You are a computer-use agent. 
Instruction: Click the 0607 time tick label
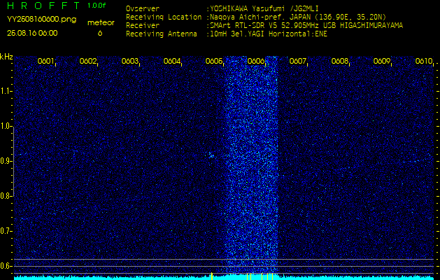point(297,61)
